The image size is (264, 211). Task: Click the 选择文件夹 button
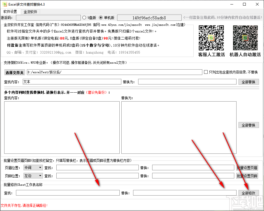coord(14,72)
